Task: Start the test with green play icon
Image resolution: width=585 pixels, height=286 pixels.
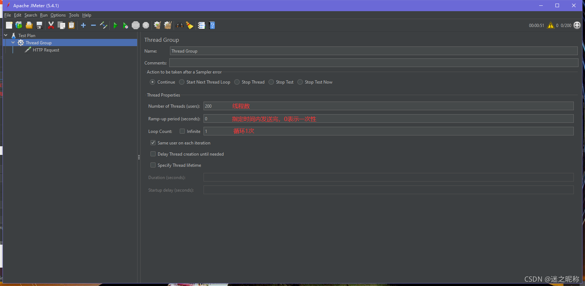Action: pos(115,25)
